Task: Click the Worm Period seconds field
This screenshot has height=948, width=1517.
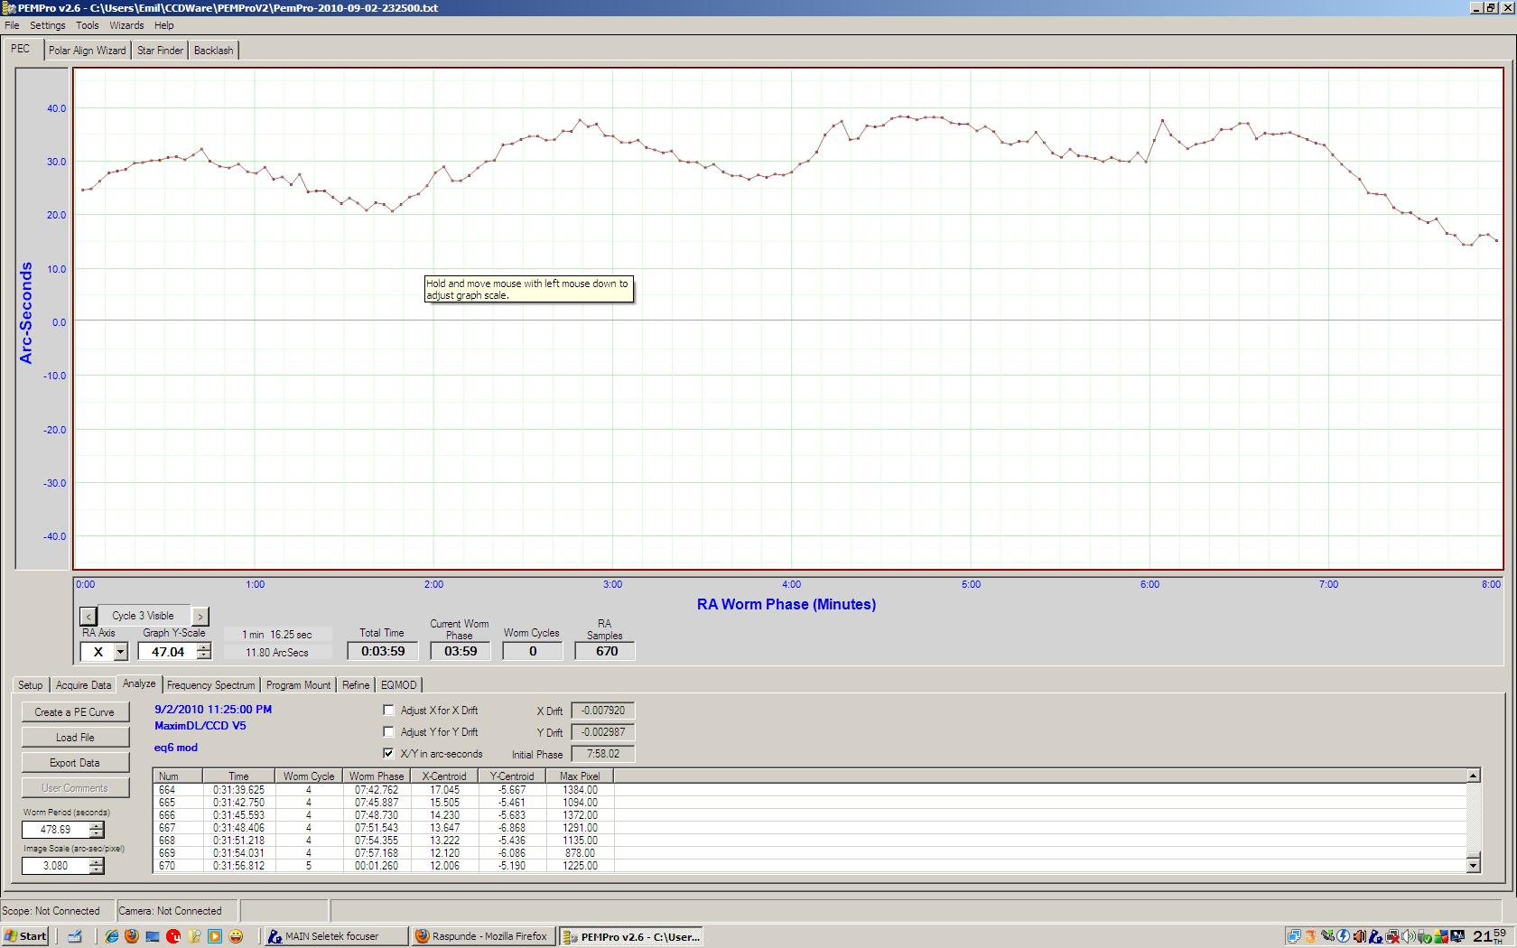Action: (55, 829)
